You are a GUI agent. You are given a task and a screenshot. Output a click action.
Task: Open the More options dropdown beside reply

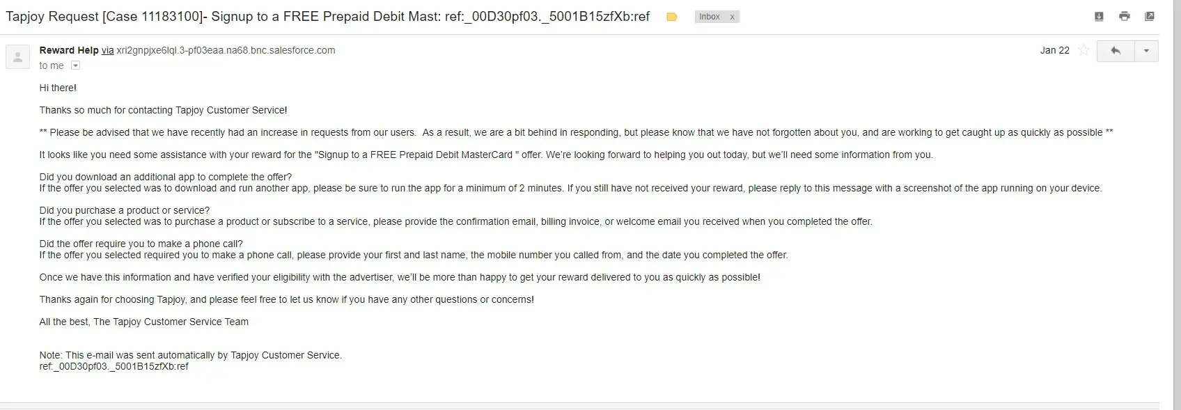pos(1146,51)
